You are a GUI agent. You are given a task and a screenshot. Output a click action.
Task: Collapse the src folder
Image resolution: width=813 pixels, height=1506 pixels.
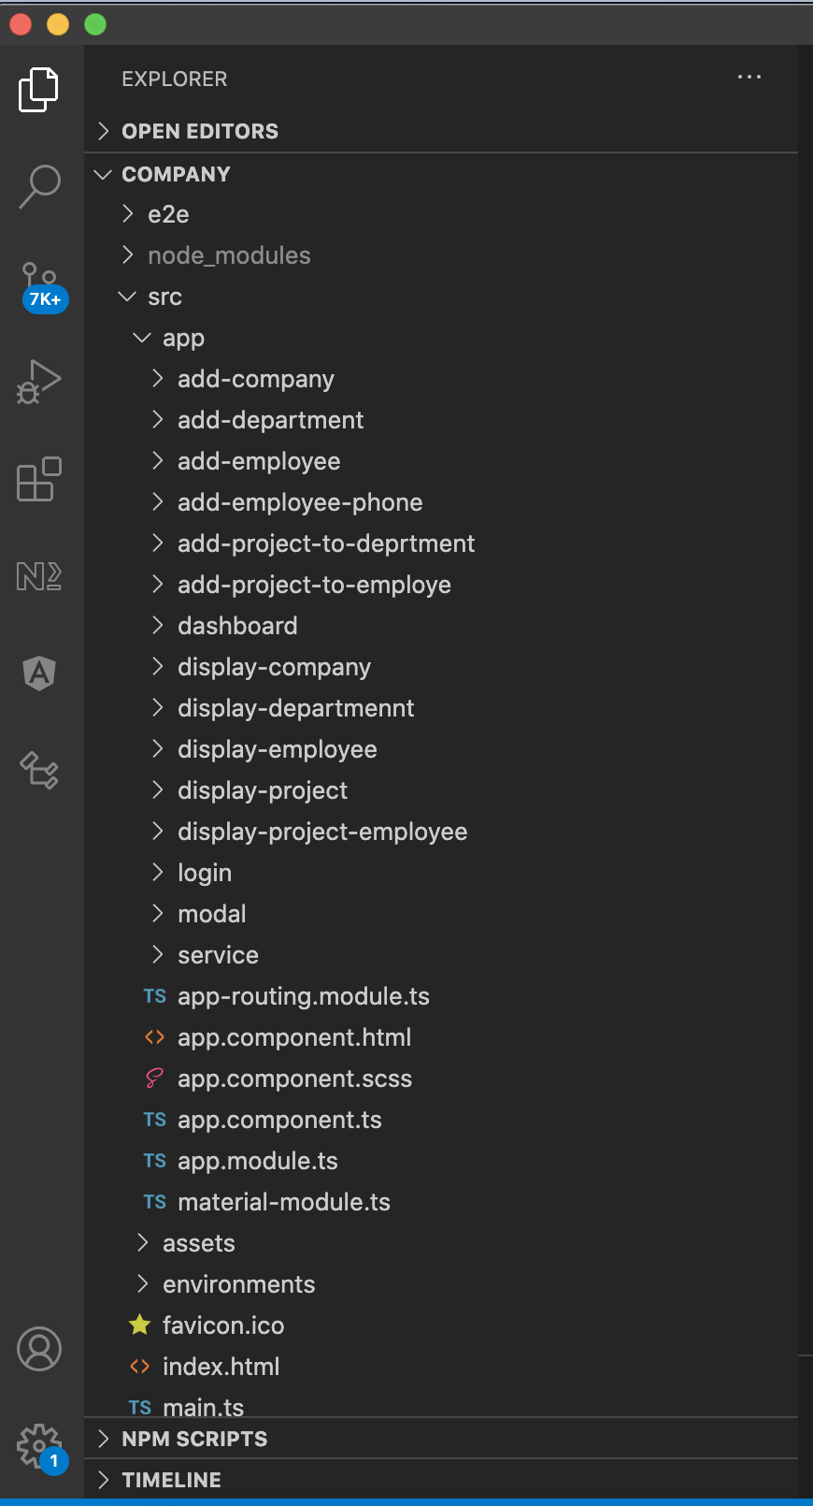click(164, 297)
